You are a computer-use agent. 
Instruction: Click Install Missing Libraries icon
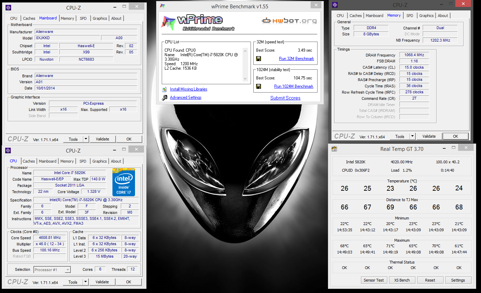tap(164, 89)
